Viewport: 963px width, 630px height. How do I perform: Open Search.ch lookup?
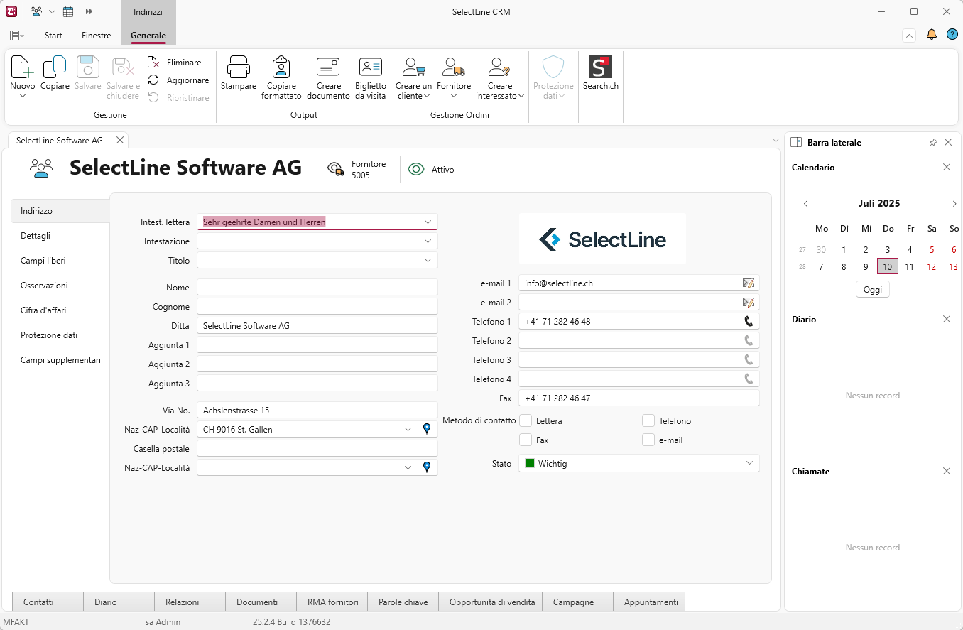pos(601,73)
